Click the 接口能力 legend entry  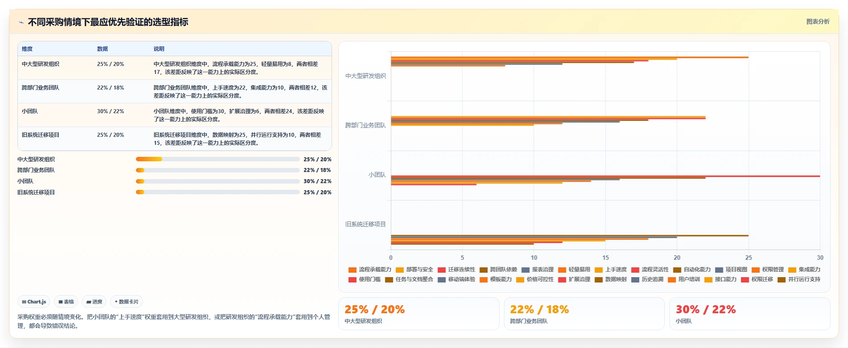coord(720,279)
